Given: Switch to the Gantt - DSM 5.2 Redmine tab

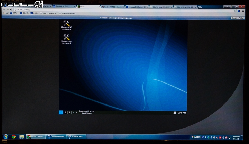Looking at the screenshot, I should [x=113, y=7].
